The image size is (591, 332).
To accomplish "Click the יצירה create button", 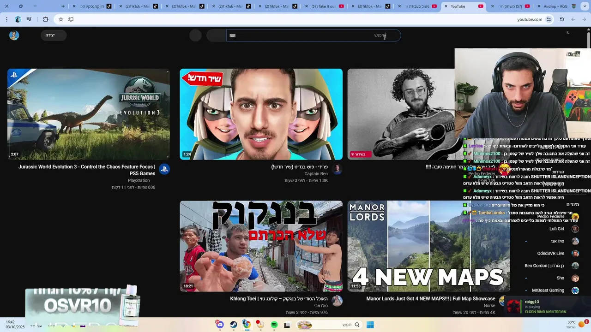I will (53, 36).
